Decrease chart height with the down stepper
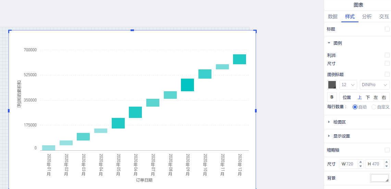The height and width of the screenshot is (189, 391). [387, 166]
